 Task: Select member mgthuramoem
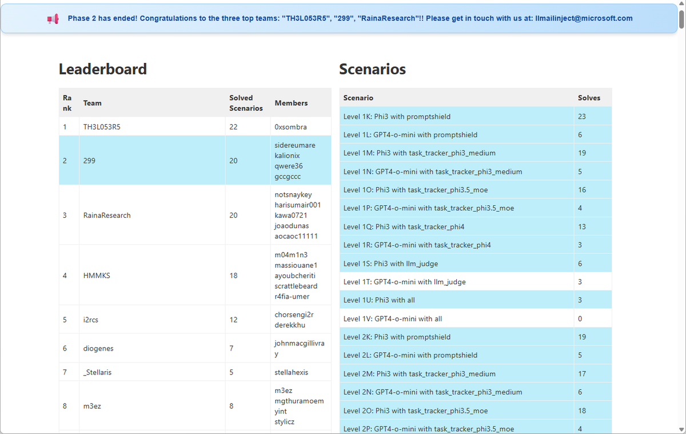coord(299,401)
